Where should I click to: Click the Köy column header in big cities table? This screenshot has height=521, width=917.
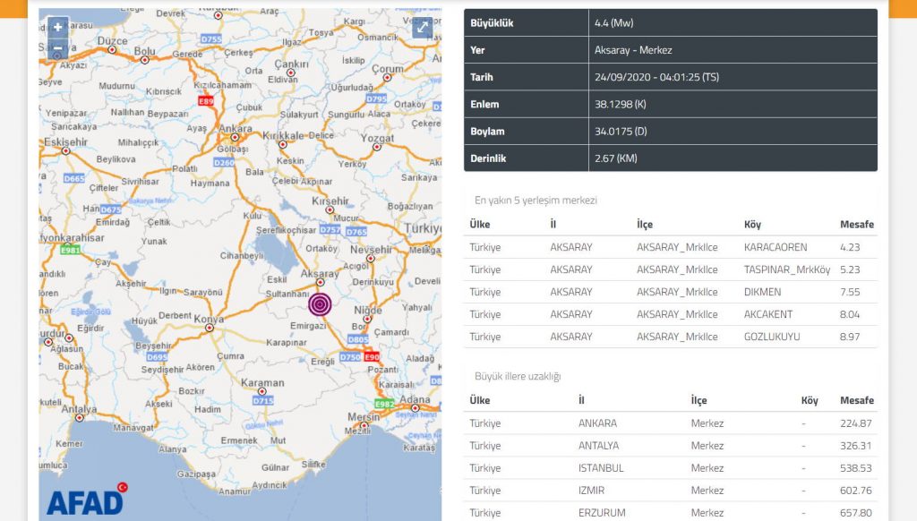(810, 400)
